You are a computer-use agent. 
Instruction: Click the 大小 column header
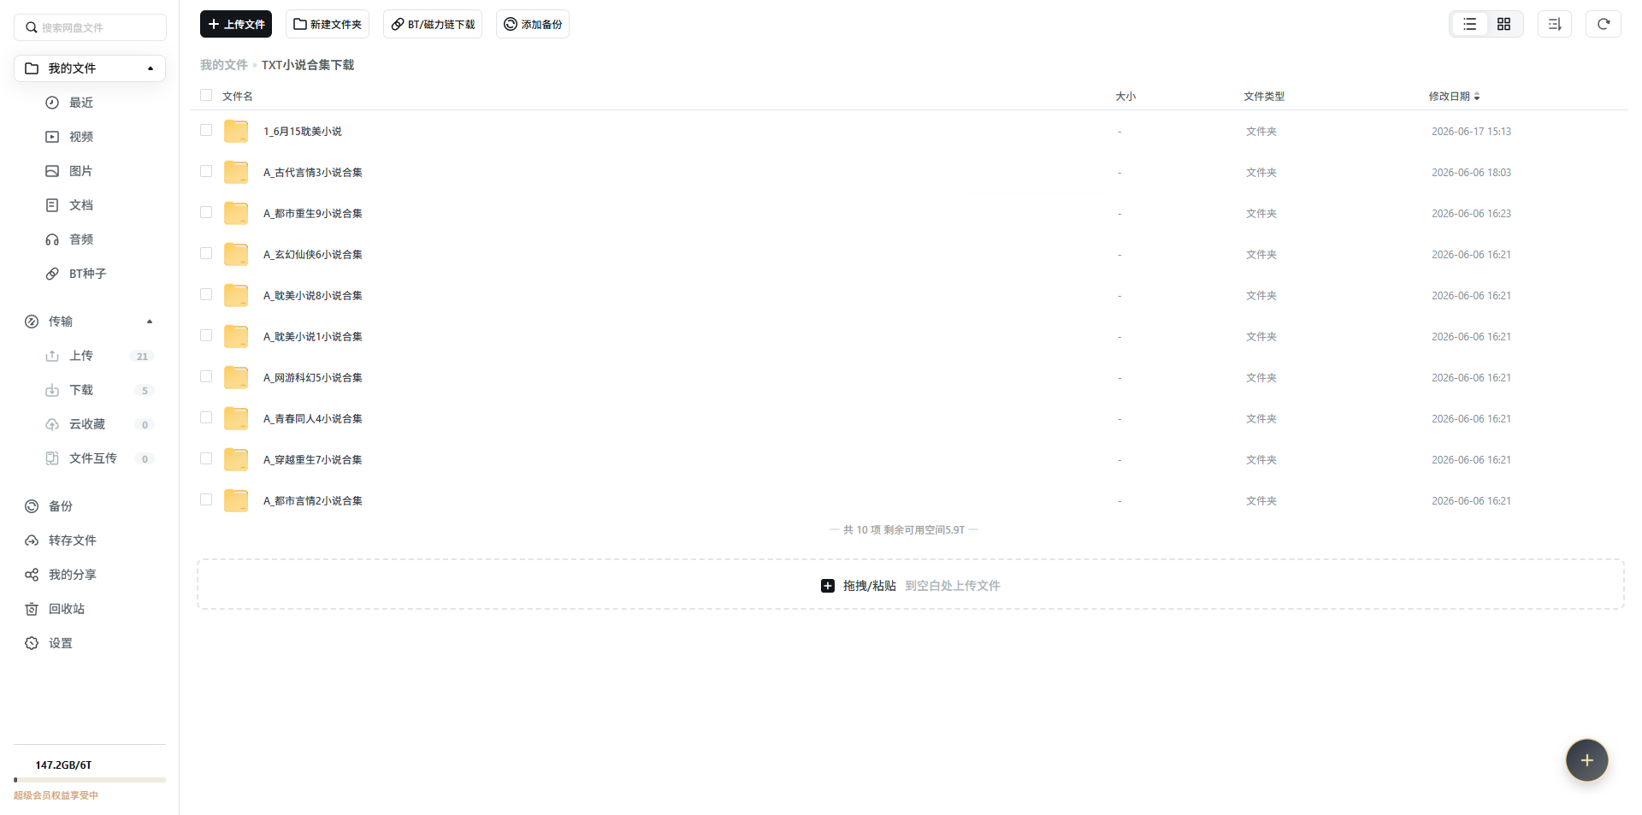click(1125, 97)
